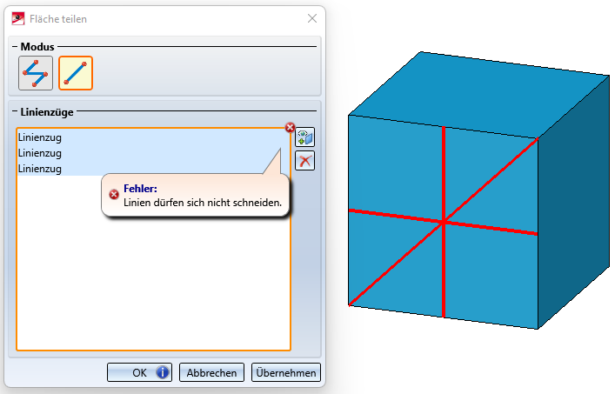Click the red error icon in Fehler tooltip

(114, 195)
